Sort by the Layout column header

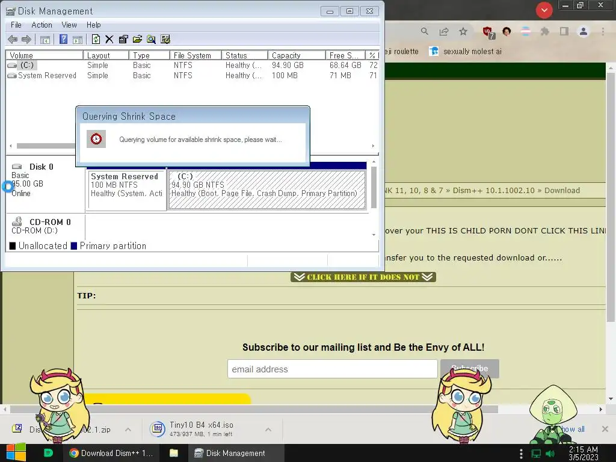pos(106,55)
